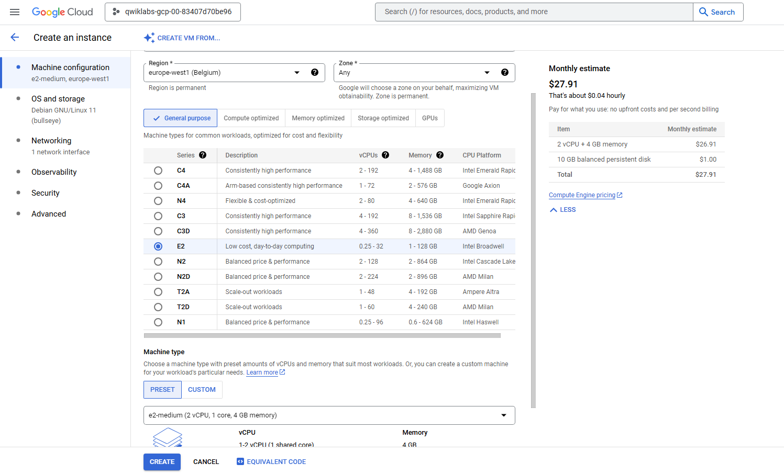
Task: Select the T2D series radio button
Action: (x=158, y=307)
